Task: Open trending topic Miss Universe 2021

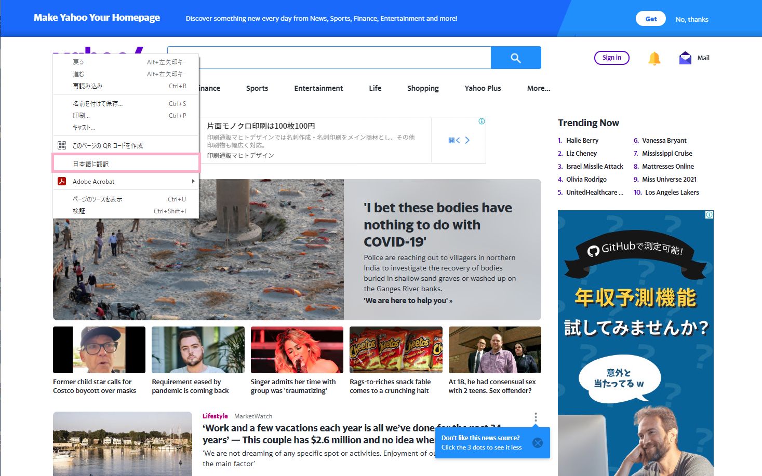Action: (670, 179)
